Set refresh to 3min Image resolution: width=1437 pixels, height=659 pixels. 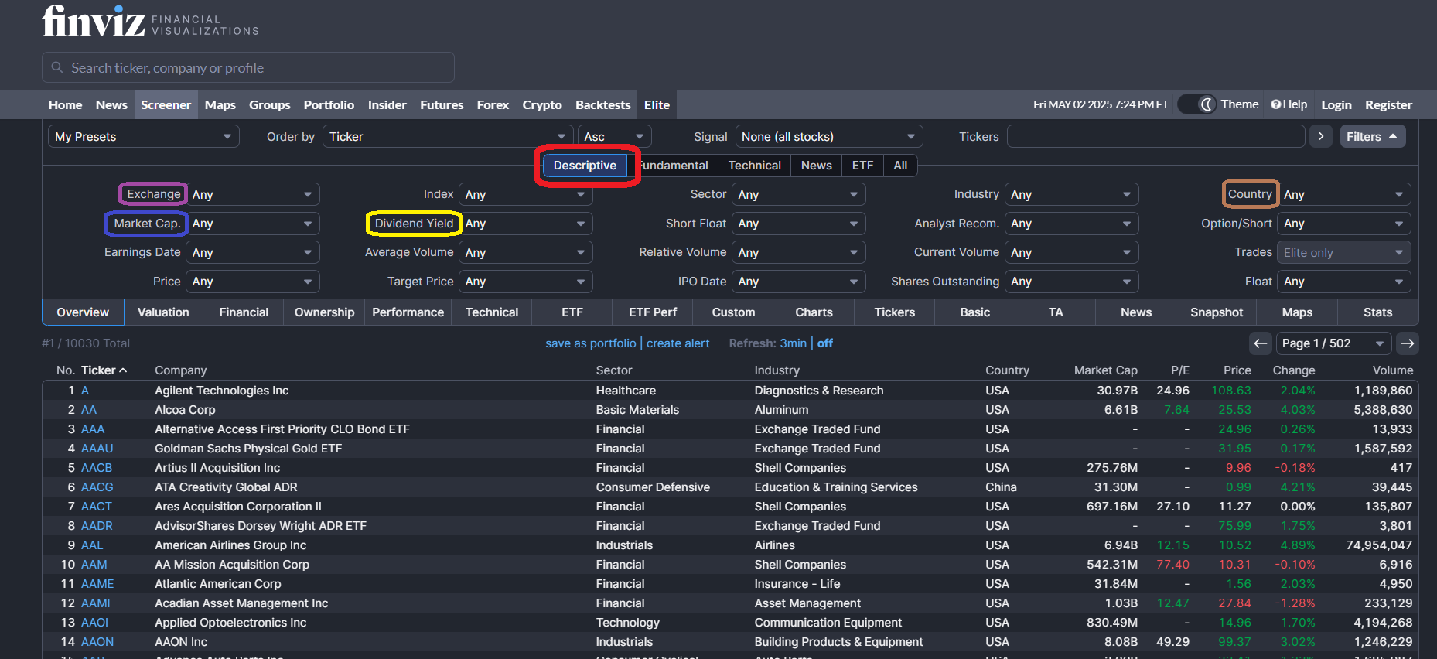pyautogui.click(x=793, y=343)
